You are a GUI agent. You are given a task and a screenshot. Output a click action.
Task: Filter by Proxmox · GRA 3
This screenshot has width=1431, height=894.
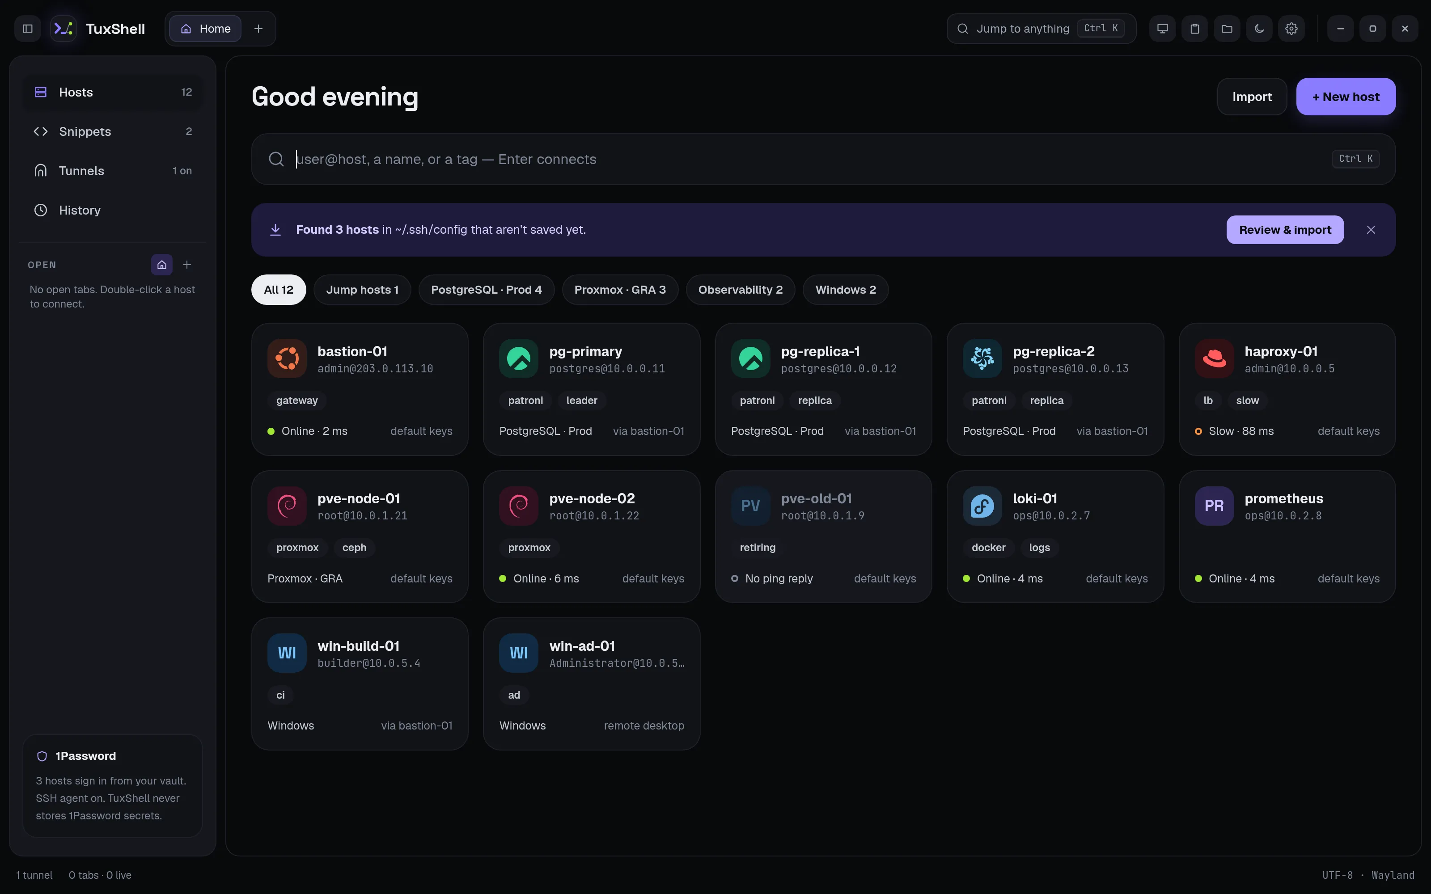pos(620,290)
